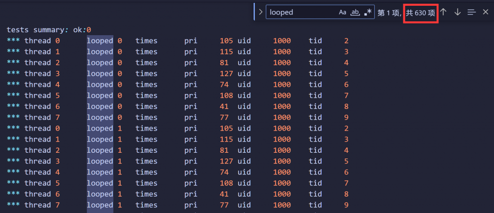
Task: Click pri value 77 in thread 7 looped 1 row
Action: point(224,205)
